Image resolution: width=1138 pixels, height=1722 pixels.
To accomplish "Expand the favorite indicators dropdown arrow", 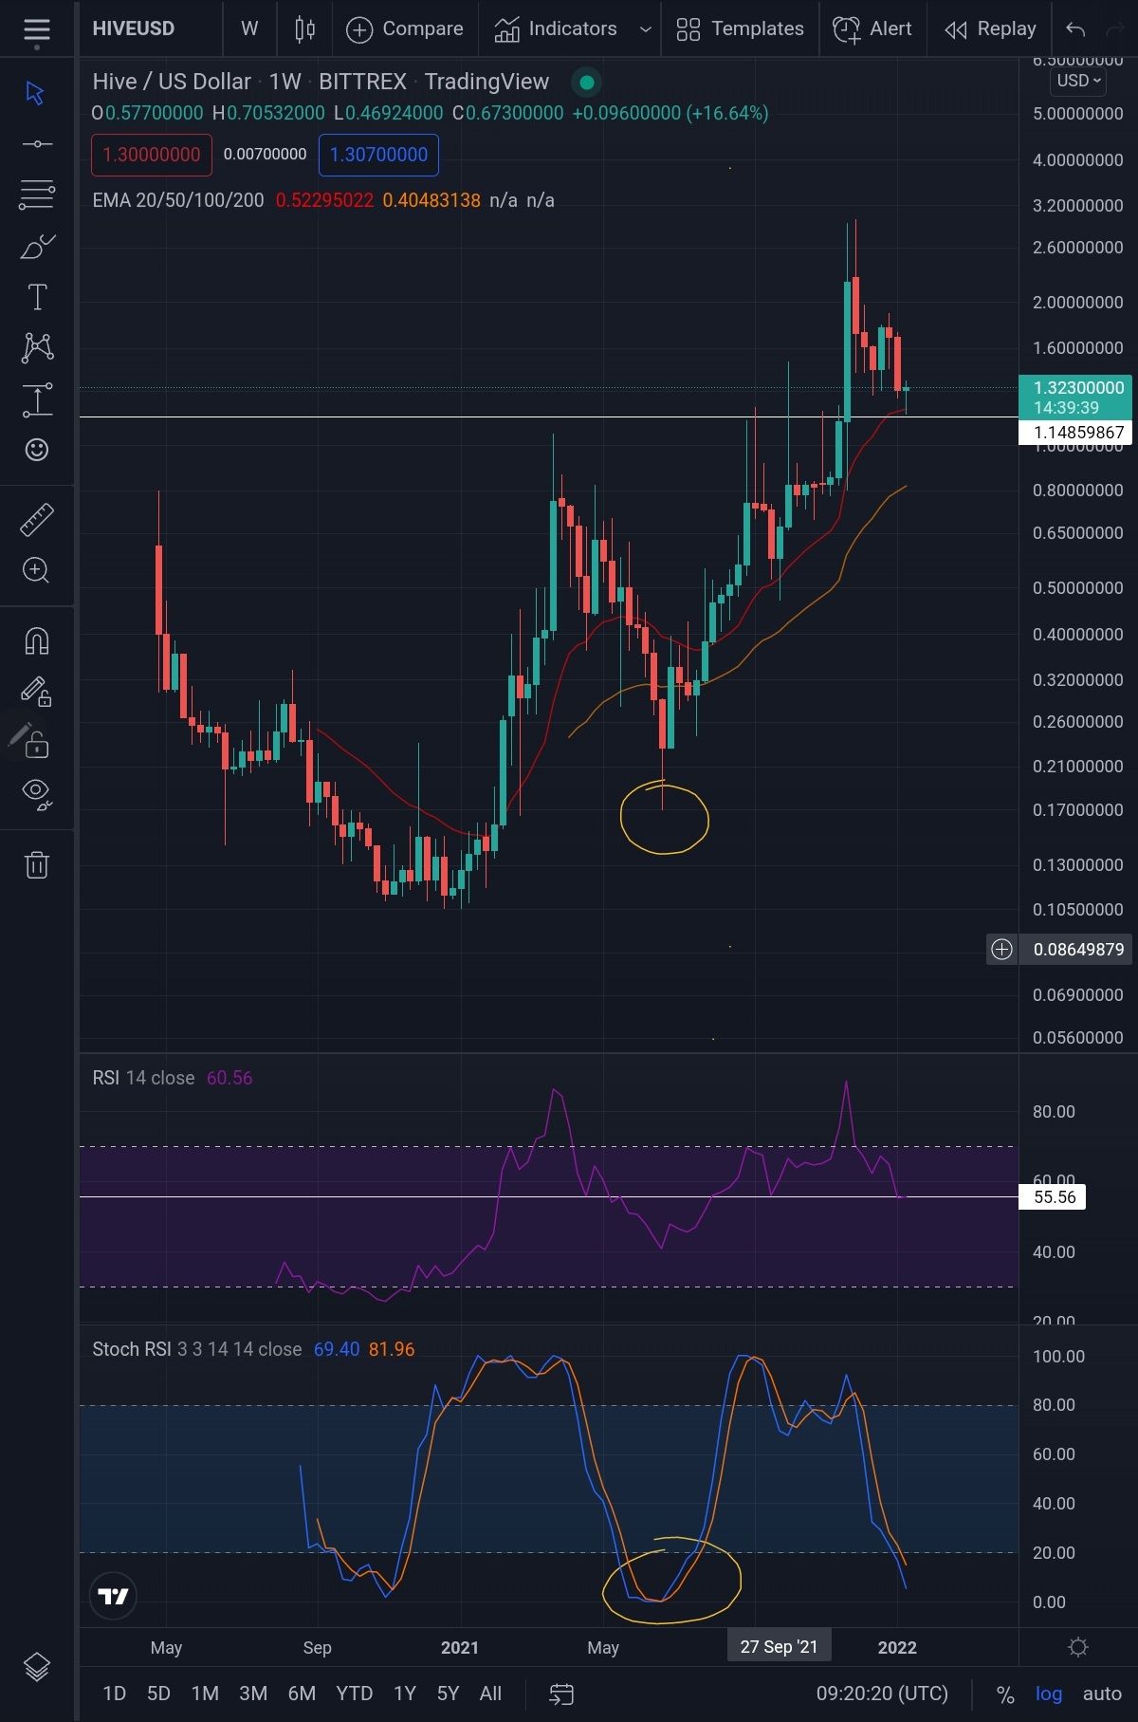I will pos(645,29).
